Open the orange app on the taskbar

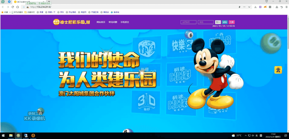point(33,136)
